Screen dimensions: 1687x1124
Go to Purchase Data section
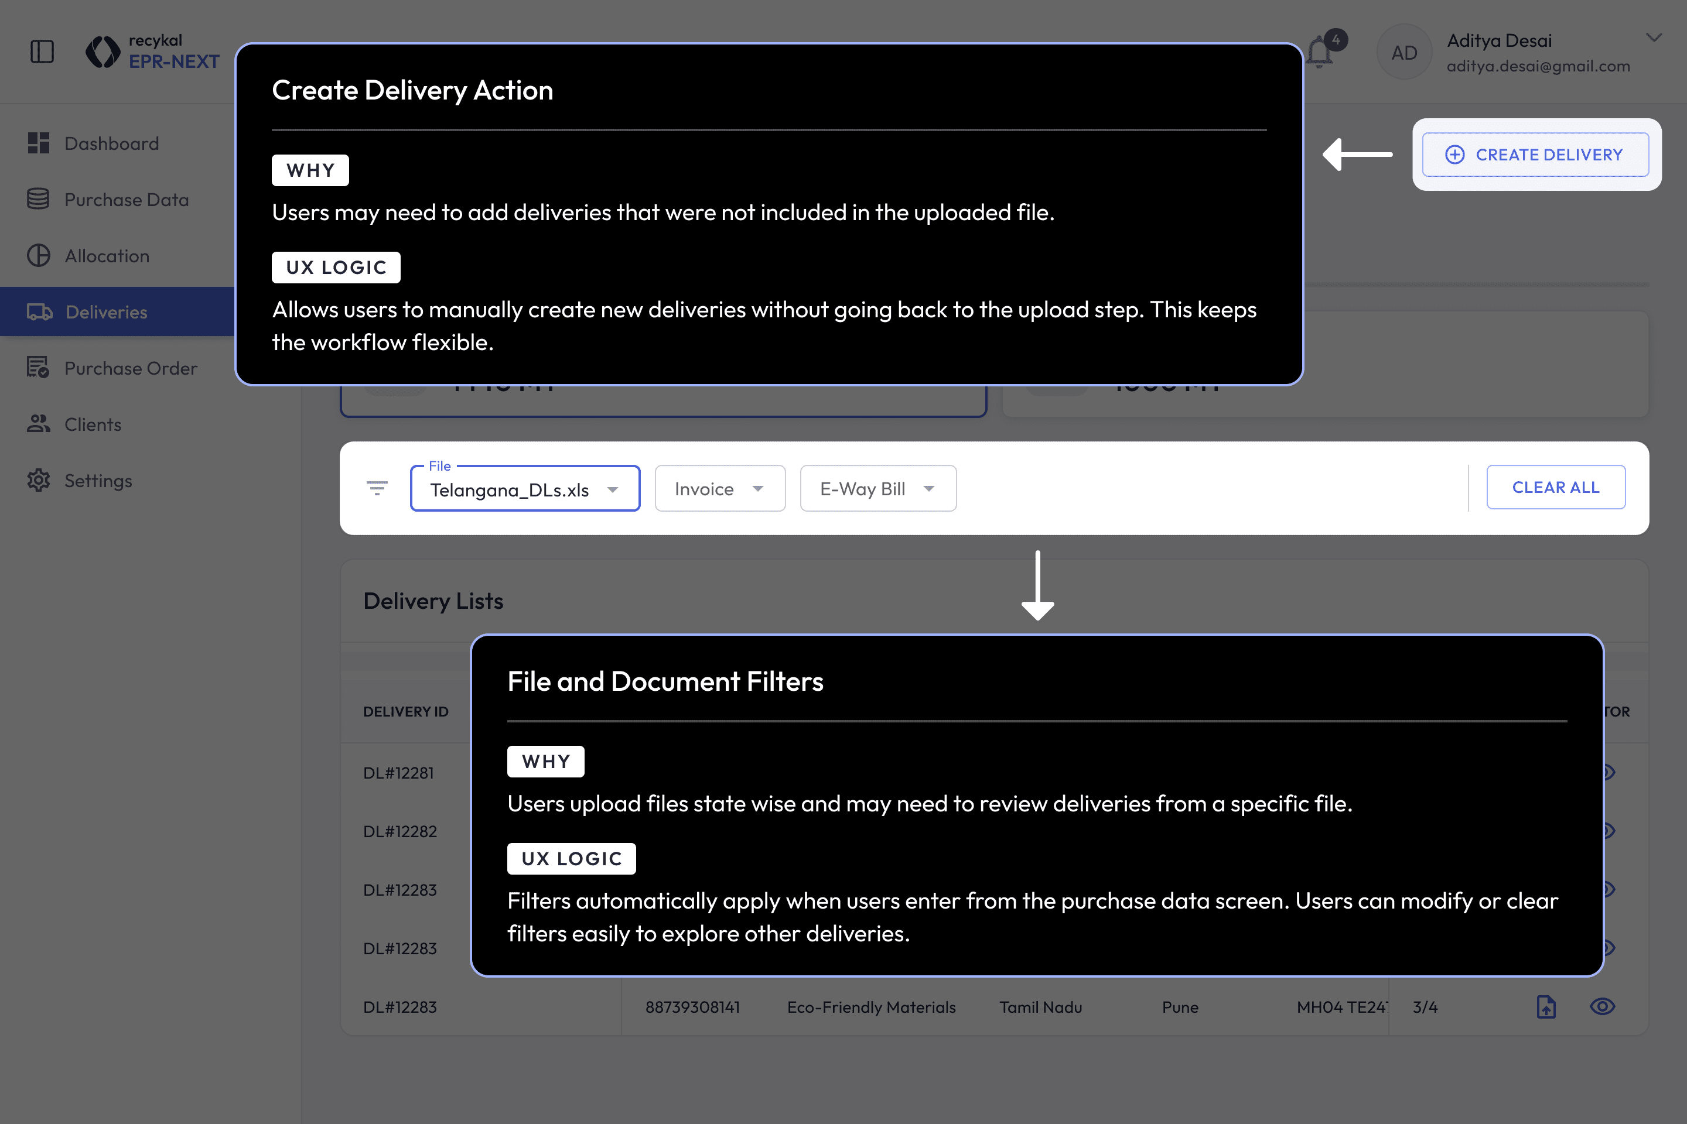(127, 199)
